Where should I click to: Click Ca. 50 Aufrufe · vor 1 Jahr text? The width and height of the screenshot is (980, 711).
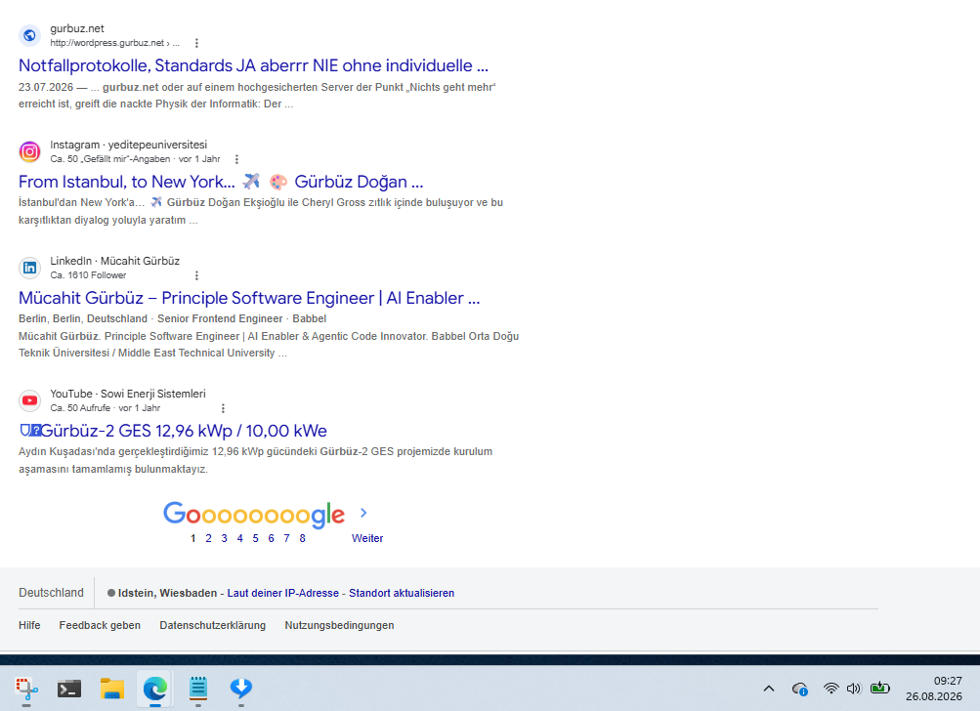click(105, 408)
